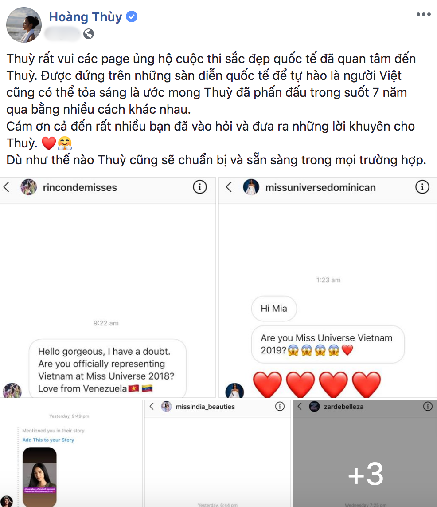
Task: Click info icon in missindia_beauties chat
Action: pos(280,406)
